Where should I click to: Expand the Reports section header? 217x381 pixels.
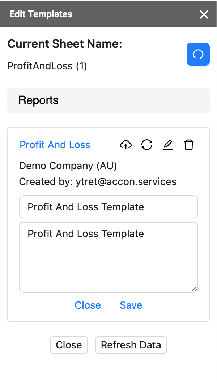click(109, 100)
